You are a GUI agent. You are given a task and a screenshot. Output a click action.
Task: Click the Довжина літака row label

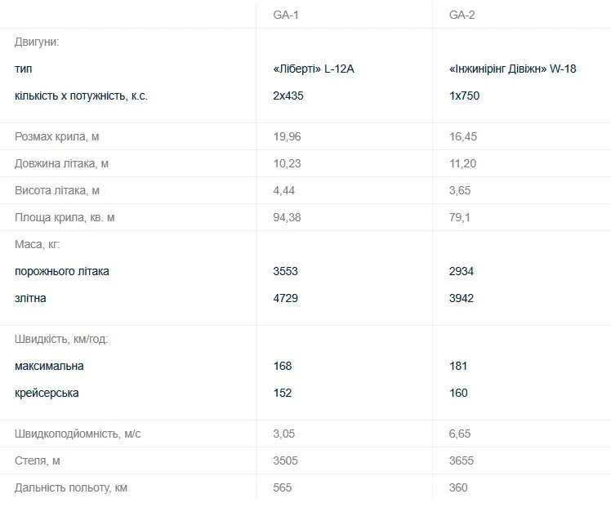pos(61,163)
